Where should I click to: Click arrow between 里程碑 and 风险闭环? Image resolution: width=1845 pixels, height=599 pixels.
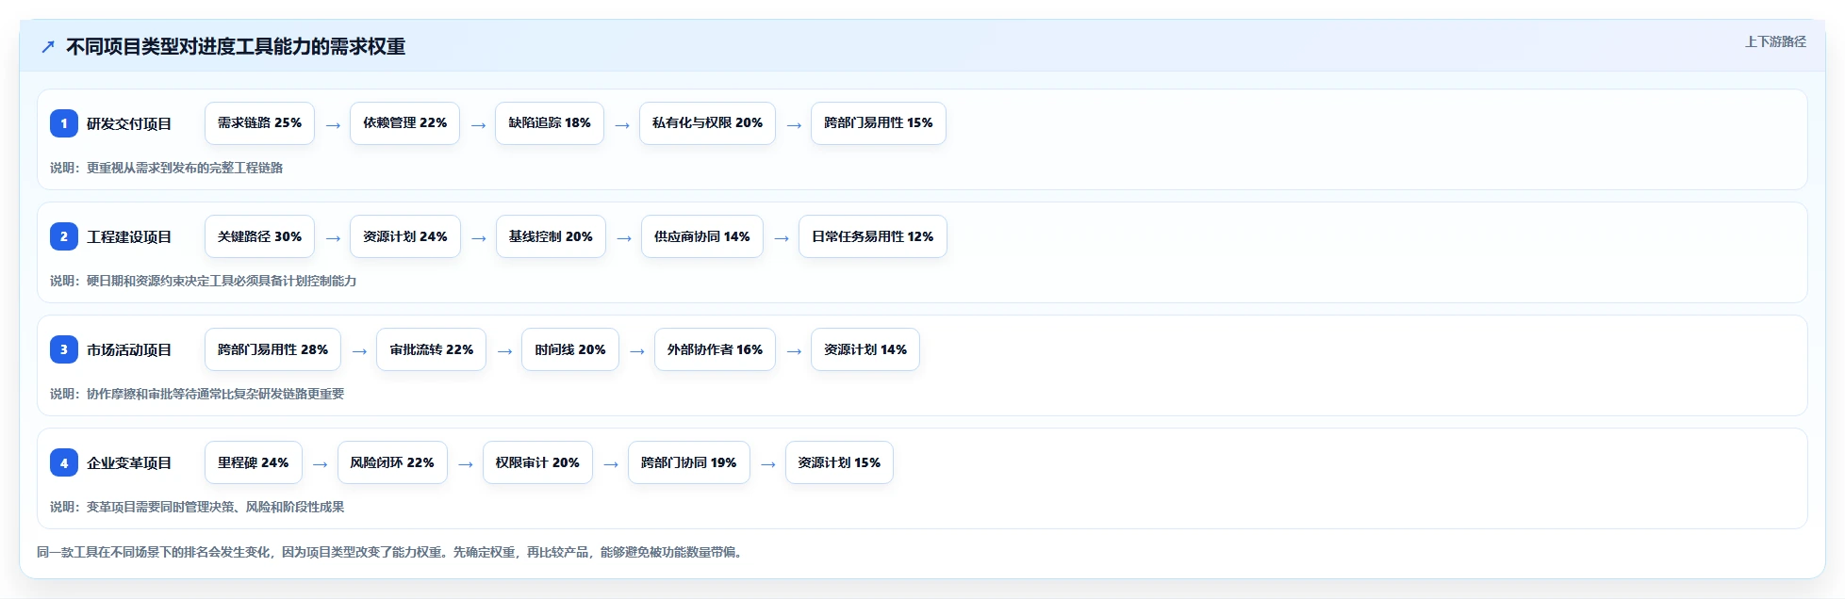(320, 463)
